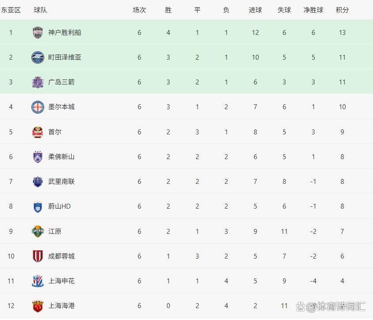
Task: Click the 武里南联 blue shield logo
Action: [38, 182]
